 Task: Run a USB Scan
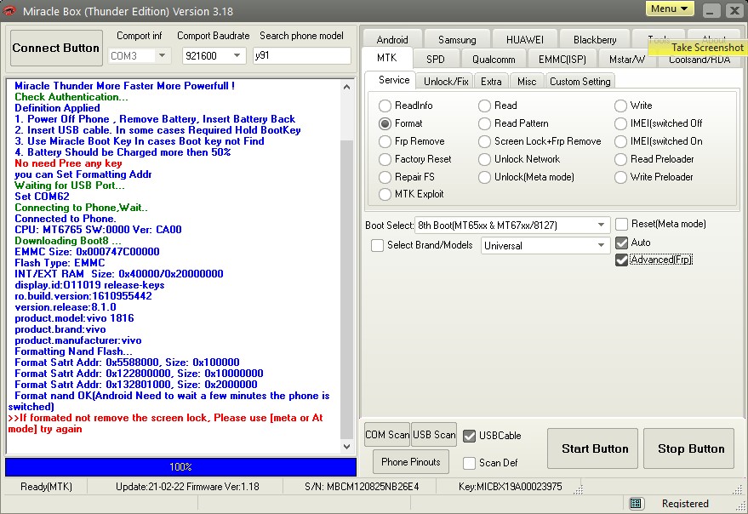click(x=434, y=435)
